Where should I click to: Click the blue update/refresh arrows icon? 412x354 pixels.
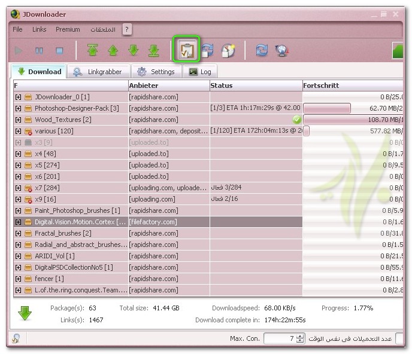coord(262,50)
